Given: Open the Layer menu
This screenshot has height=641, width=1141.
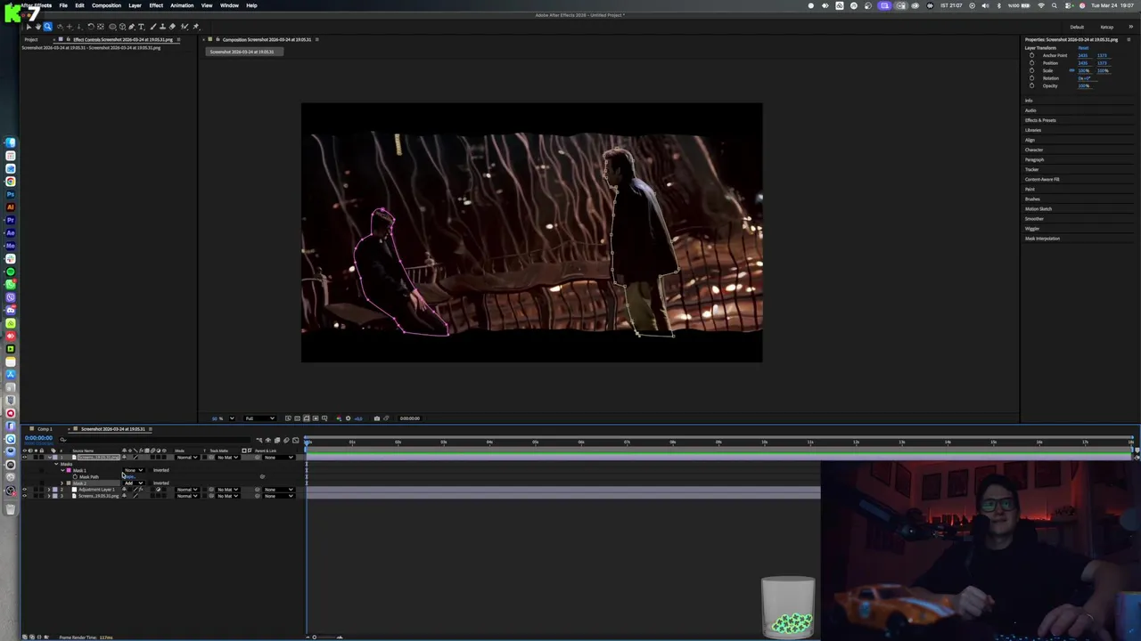Looking at the screenshot, I should click(x=135, y=5).
